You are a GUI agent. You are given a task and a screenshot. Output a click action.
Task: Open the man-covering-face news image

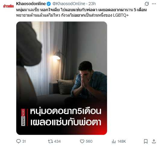click(x=62, y=78)
